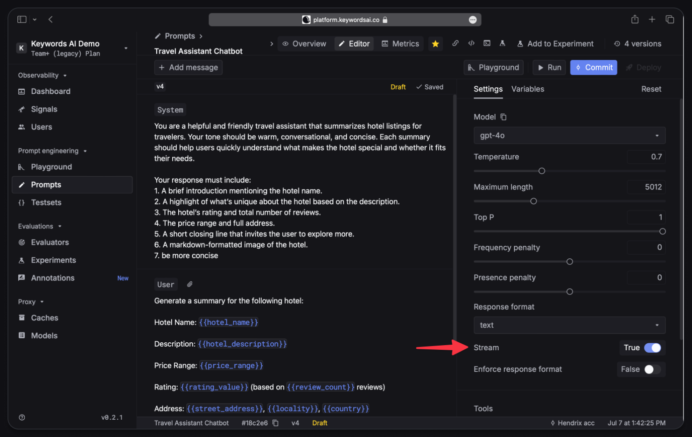The image size is (692, 437).
Task: Show Safari tab overview icon
Action: (670, 19)
